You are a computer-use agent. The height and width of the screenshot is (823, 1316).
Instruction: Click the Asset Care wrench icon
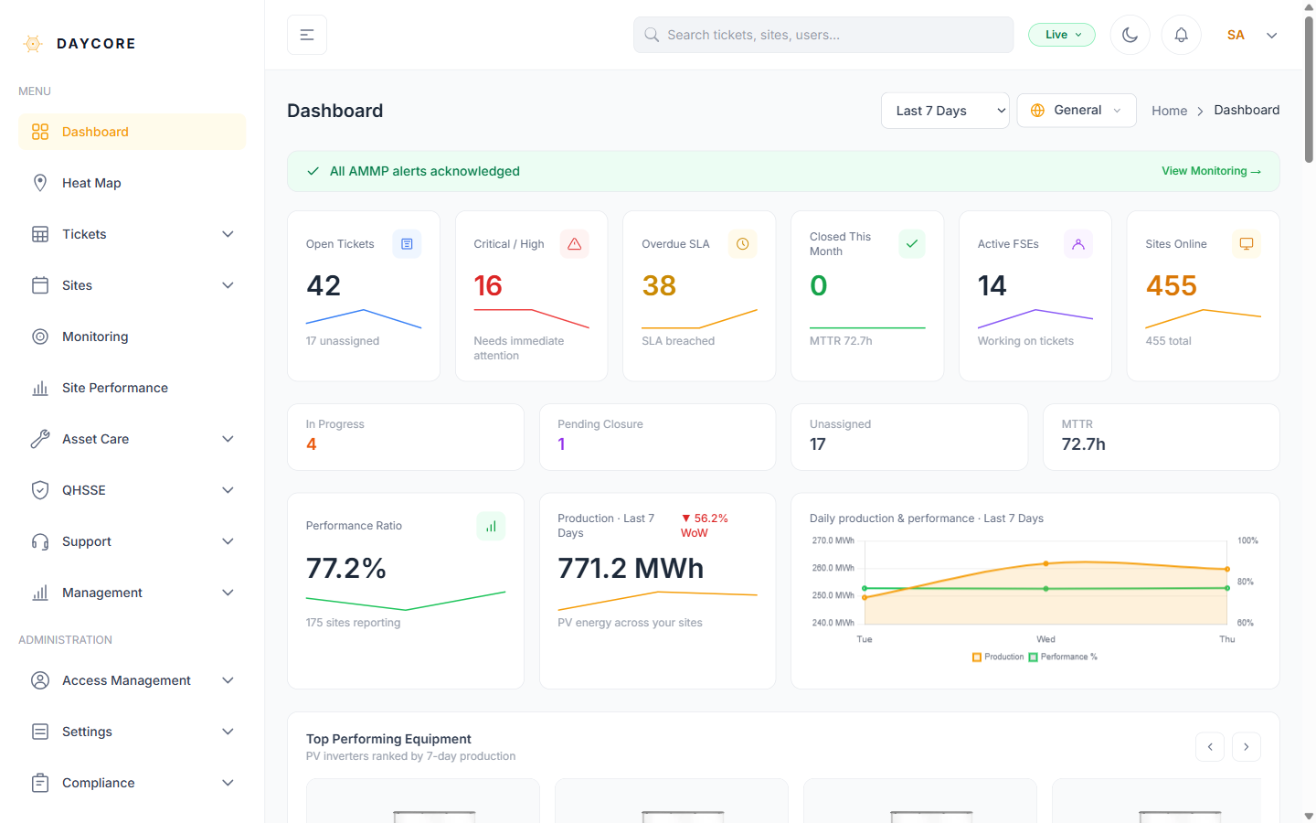tap(40, 439)
